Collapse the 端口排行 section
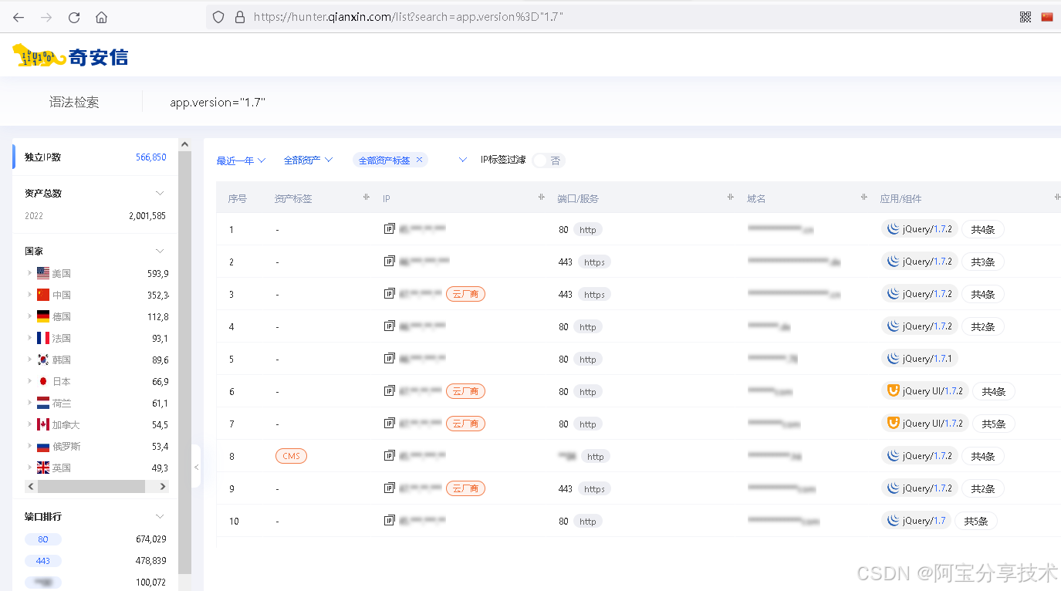The image size is (1061, 591). (160, 516)
